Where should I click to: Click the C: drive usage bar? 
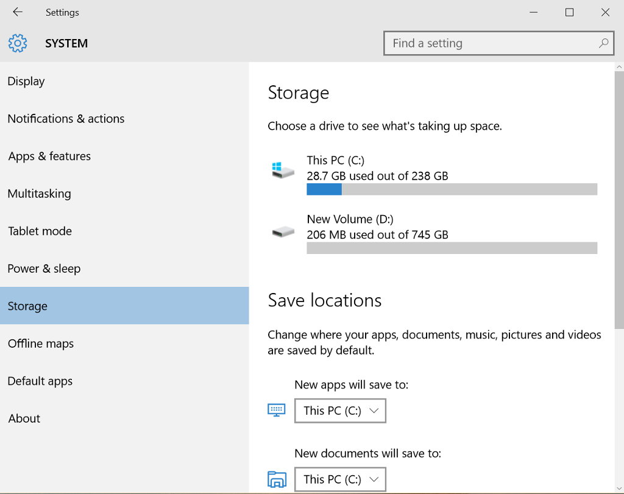coord(452,189)
